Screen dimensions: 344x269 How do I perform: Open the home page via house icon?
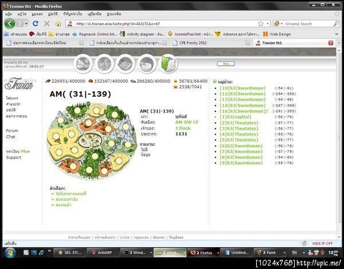click(x=58, y=24)
